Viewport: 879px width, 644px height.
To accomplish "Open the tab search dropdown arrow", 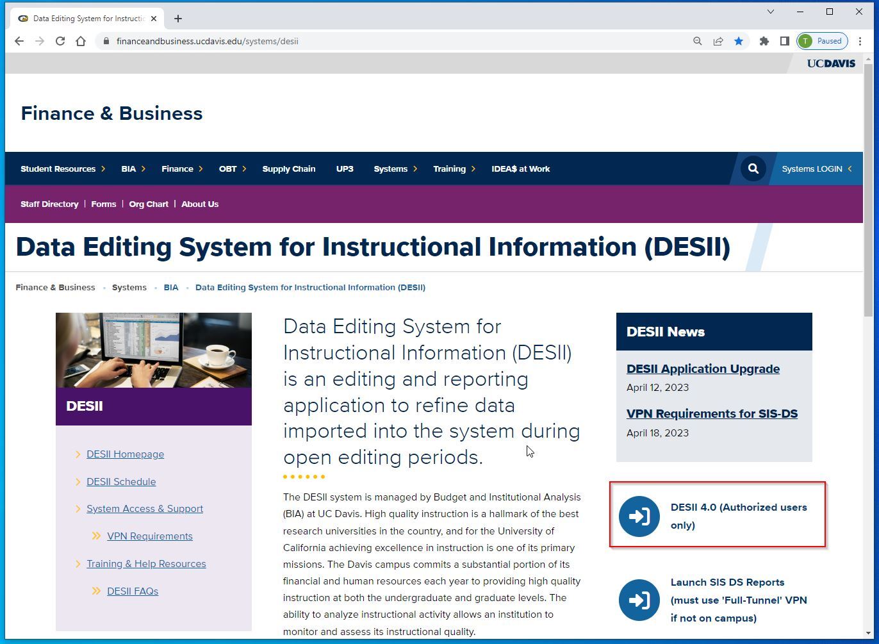I will 770,12.
